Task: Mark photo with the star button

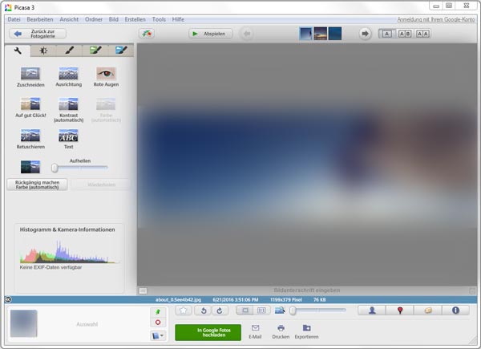Action: pos(183,310)
